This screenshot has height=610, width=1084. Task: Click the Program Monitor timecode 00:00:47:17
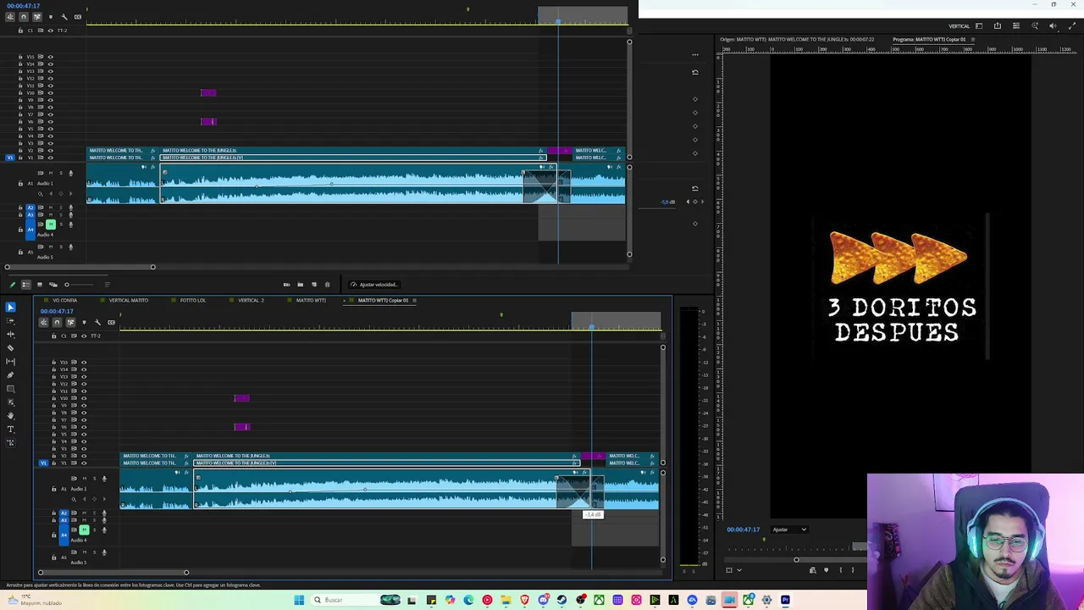click(744, 530)
